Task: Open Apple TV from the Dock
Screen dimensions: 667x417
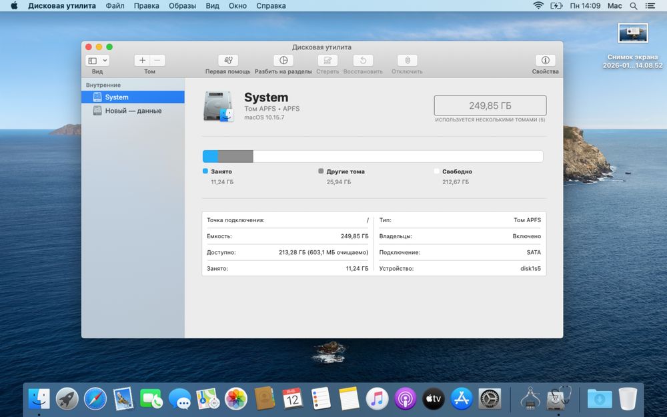Action: coord(434,399)
